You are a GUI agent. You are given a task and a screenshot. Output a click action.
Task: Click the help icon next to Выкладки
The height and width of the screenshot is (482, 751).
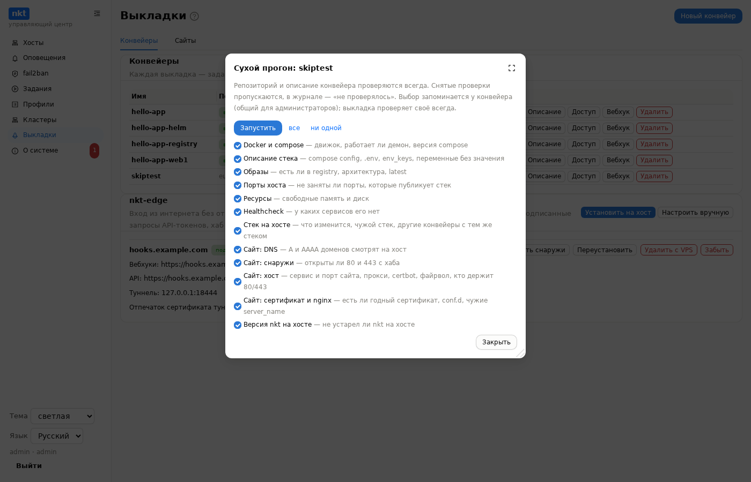click(195, 16)
